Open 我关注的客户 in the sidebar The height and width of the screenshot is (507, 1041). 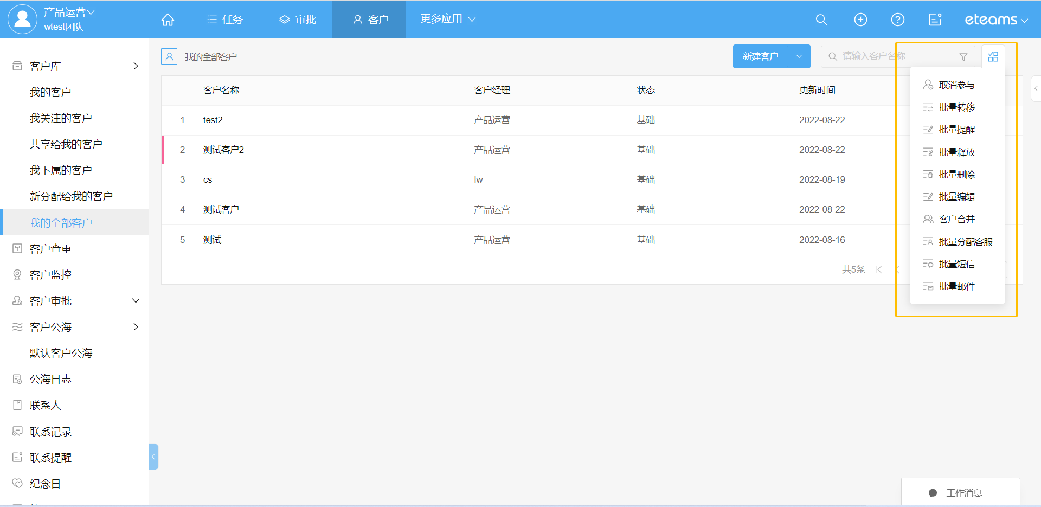coord(61,118)
